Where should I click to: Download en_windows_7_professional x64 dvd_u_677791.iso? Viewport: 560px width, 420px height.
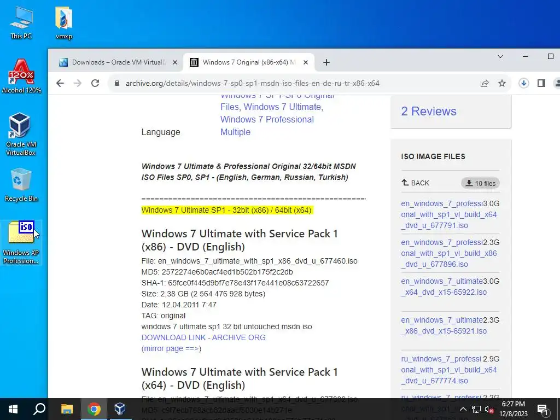click(x=449, y=214)
